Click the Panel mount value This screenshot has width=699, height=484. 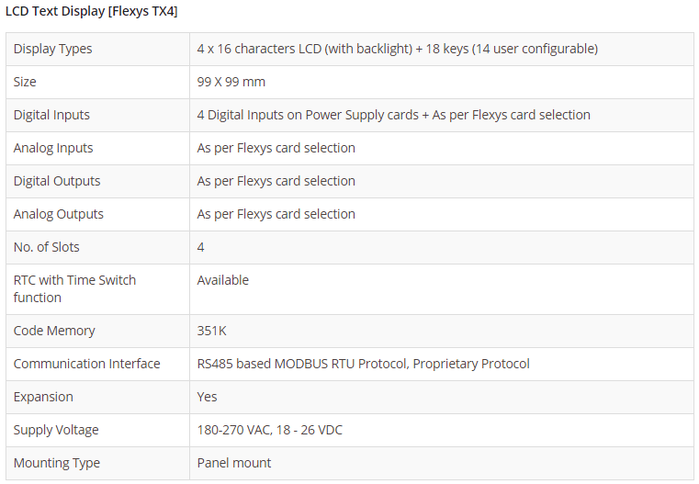point(233,463)
